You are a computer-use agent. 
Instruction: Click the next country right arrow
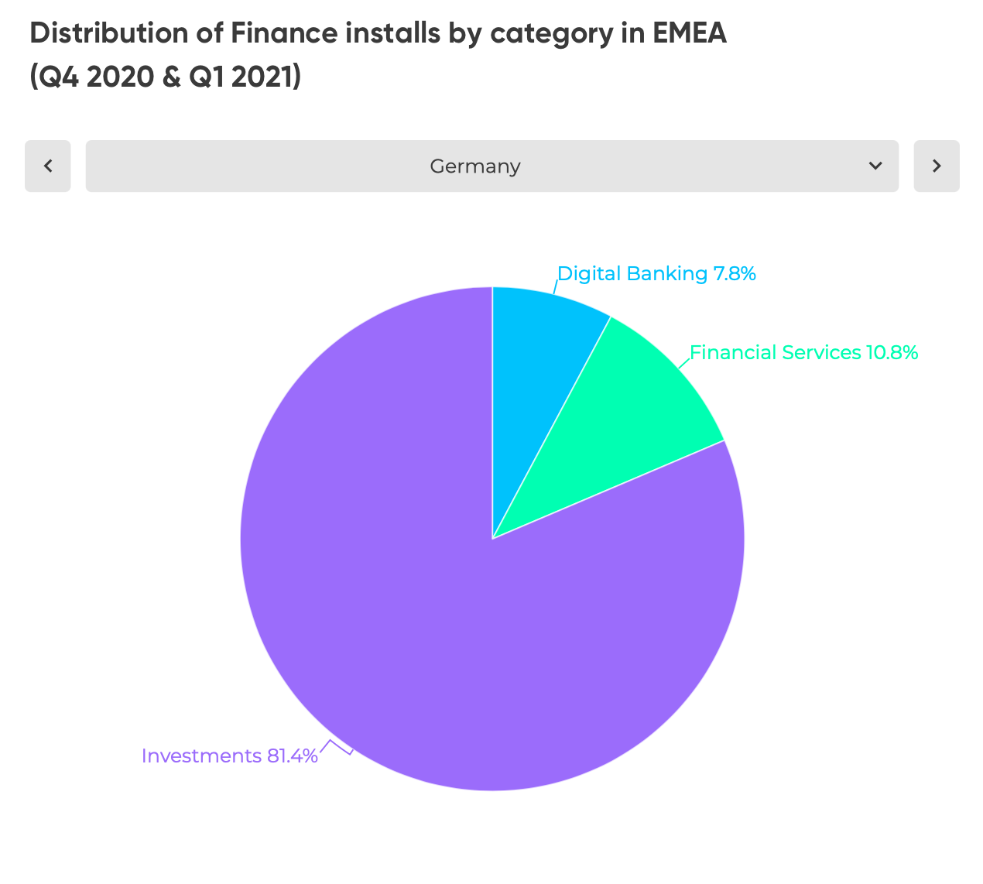pos(937,166)
